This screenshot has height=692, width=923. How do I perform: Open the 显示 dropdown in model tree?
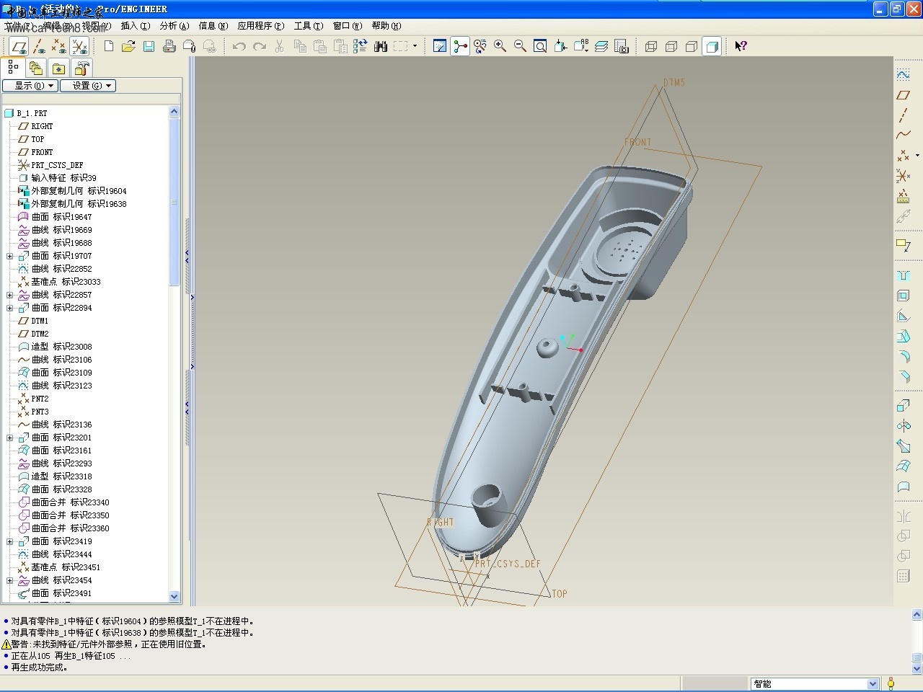[x=30, y=86]
